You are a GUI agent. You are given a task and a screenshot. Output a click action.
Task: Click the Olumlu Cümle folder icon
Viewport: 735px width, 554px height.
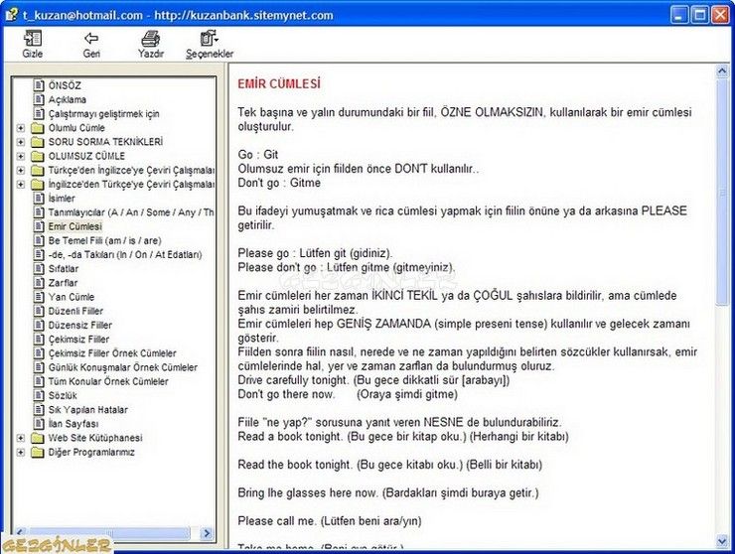[x=38, y=128]
